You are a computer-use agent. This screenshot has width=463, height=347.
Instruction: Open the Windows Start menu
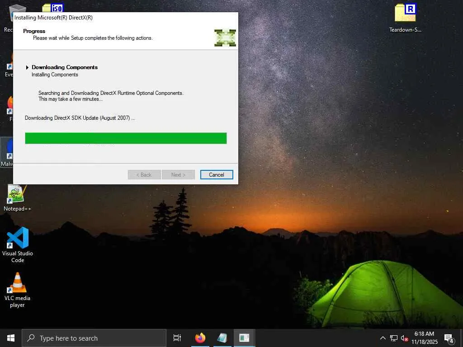click(x=11, y=338)
